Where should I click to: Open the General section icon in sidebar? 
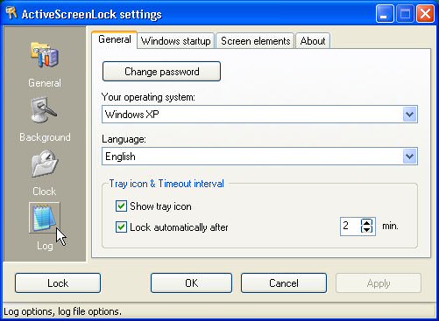point(45,55)
